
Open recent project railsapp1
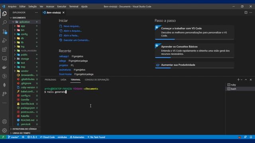64,56
